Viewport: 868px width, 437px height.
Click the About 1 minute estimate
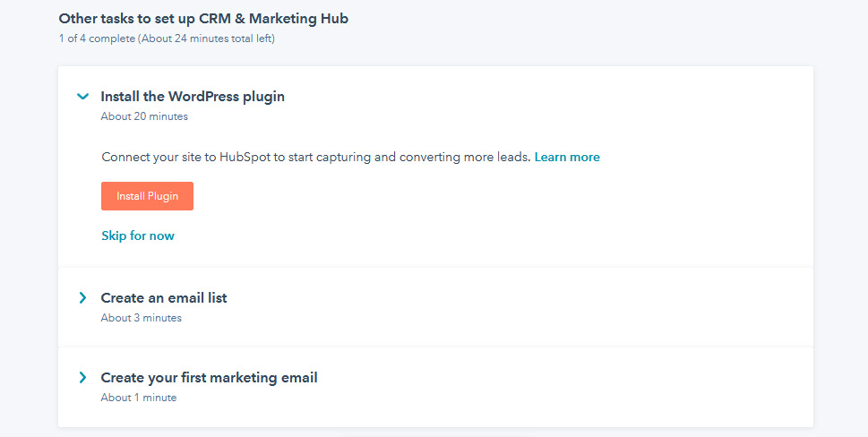(x=138, y=398)
